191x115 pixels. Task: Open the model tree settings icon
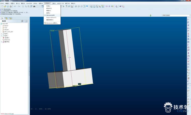coord(22,21)
